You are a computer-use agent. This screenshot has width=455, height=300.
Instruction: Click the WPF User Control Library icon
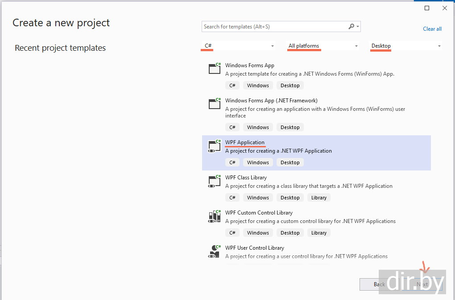(215, 251)
